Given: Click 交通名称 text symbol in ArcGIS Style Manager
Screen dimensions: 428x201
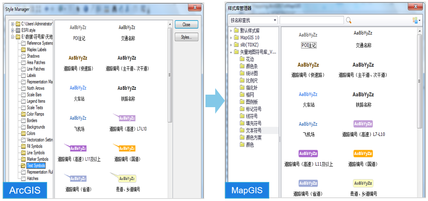Looking at the screenshot, I should point(128,33).
